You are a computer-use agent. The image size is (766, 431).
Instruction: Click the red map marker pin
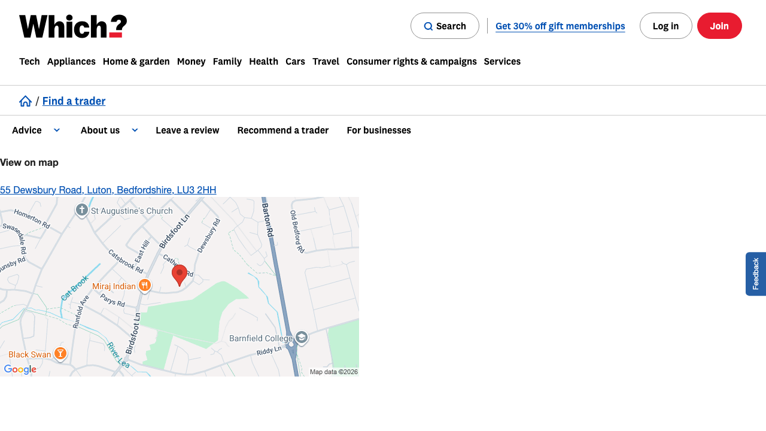180,272
